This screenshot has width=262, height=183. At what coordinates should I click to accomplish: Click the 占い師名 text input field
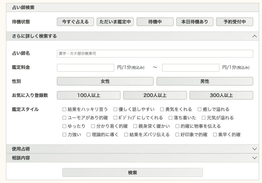click(155, 54)
